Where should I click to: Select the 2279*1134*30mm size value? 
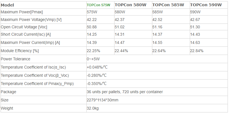[103, 100]
